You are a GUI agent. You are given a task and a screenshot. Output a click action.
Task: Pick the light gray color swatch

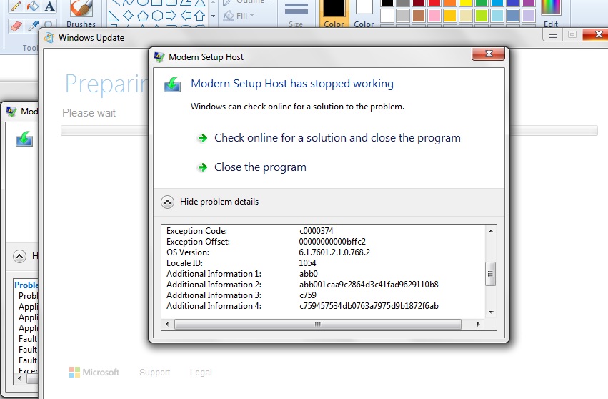click(x=403, y=16)
